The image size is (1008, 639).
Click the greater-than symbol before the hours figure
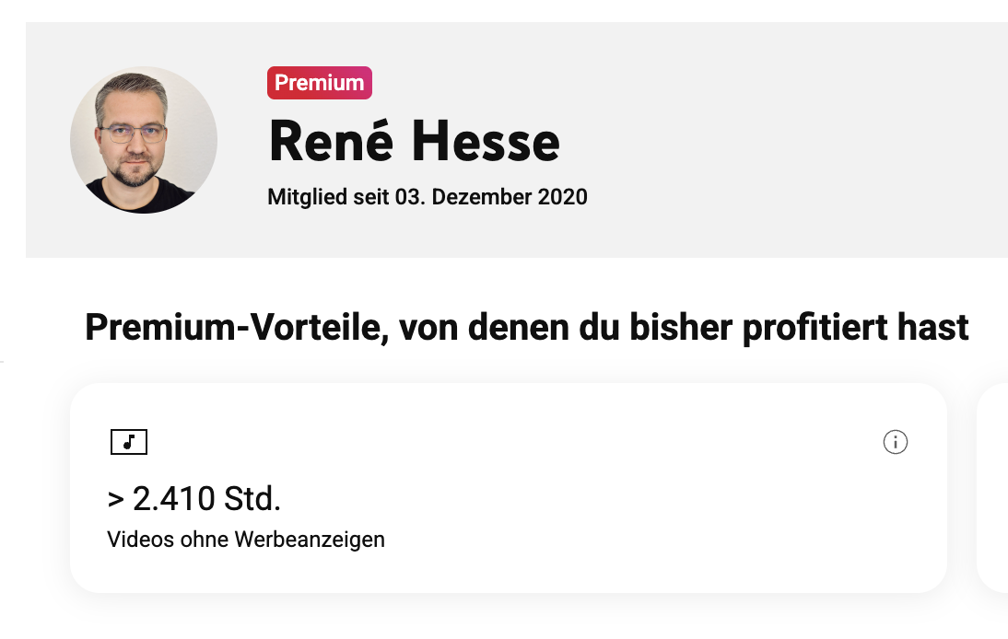pyautogui.click(x=116, y=499)
